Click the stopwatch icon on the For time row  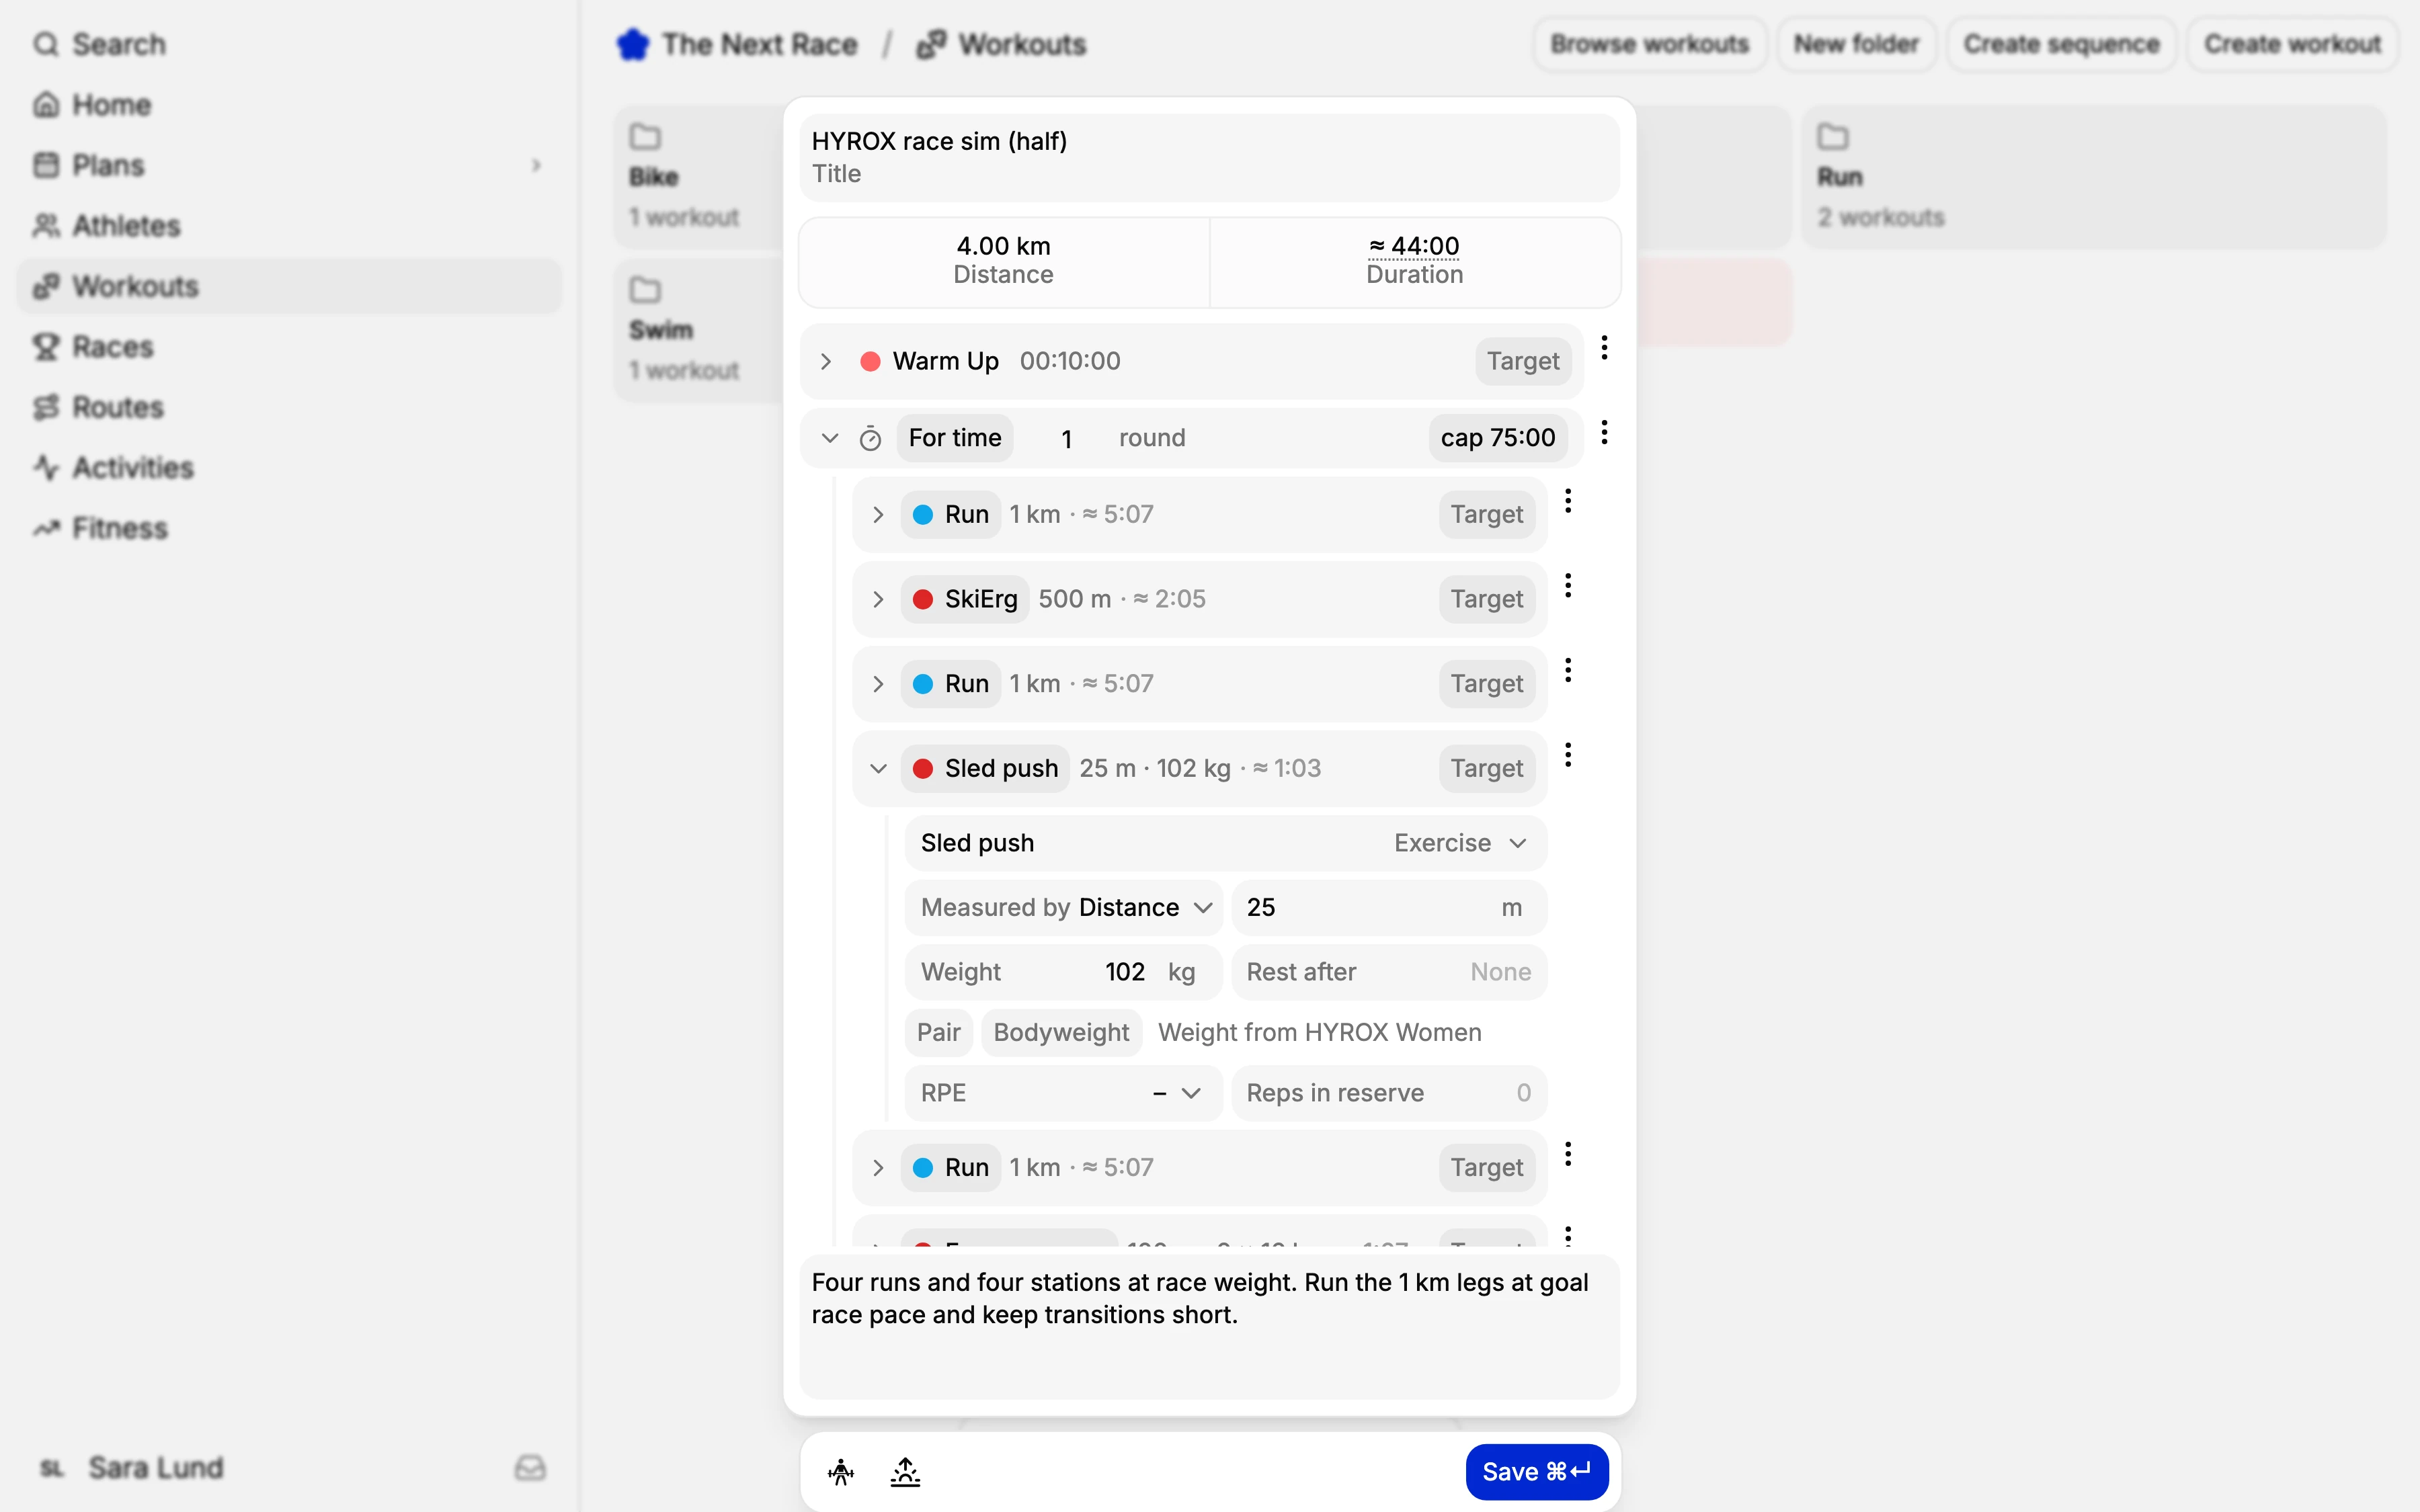tap(870, 438)
